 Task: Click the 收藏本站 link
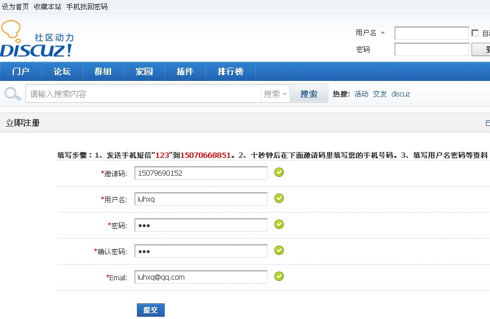[47, 6]
